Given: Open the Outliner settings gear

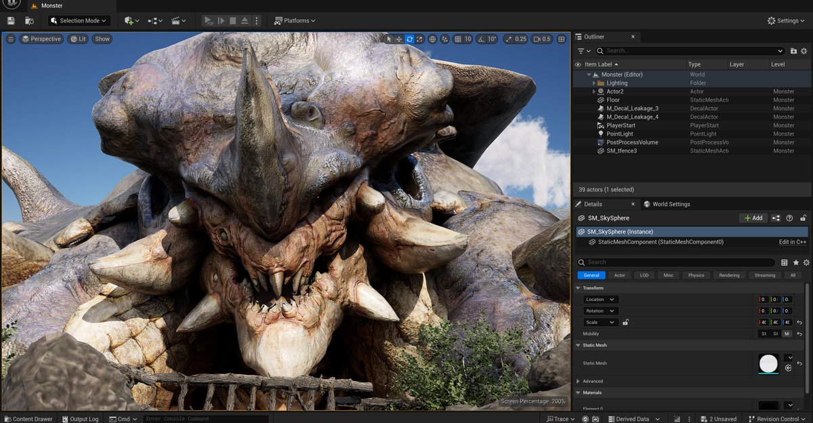Looking at the screenshot, I should (x=804, y=51).
